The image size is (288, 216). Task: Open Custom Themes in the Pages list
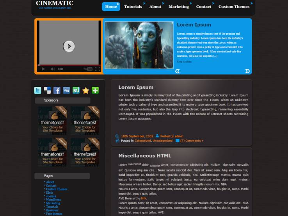click(x=57, y=189)
